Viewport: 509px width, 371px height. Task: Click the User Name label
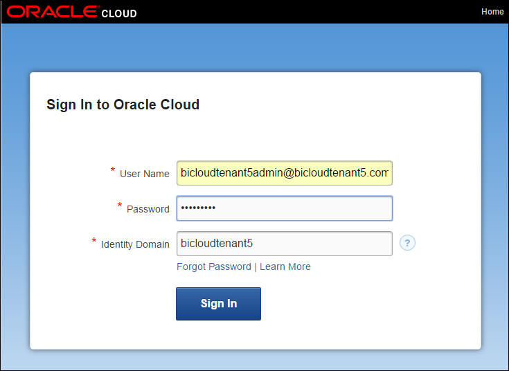click(x=145, y=174)
